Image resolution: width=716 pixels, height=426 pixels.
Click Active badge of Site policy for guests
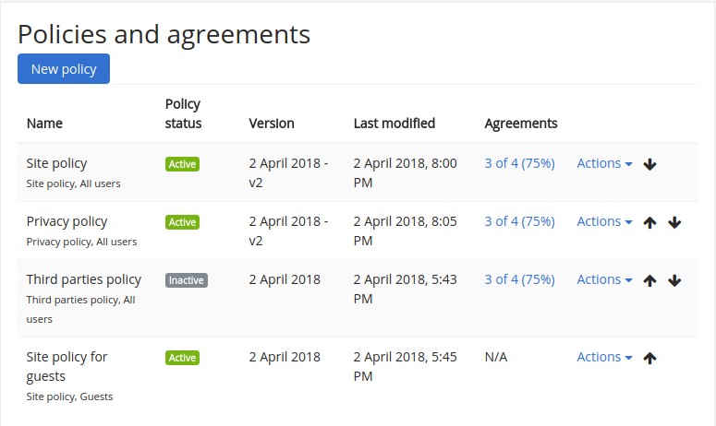(182, 358)
